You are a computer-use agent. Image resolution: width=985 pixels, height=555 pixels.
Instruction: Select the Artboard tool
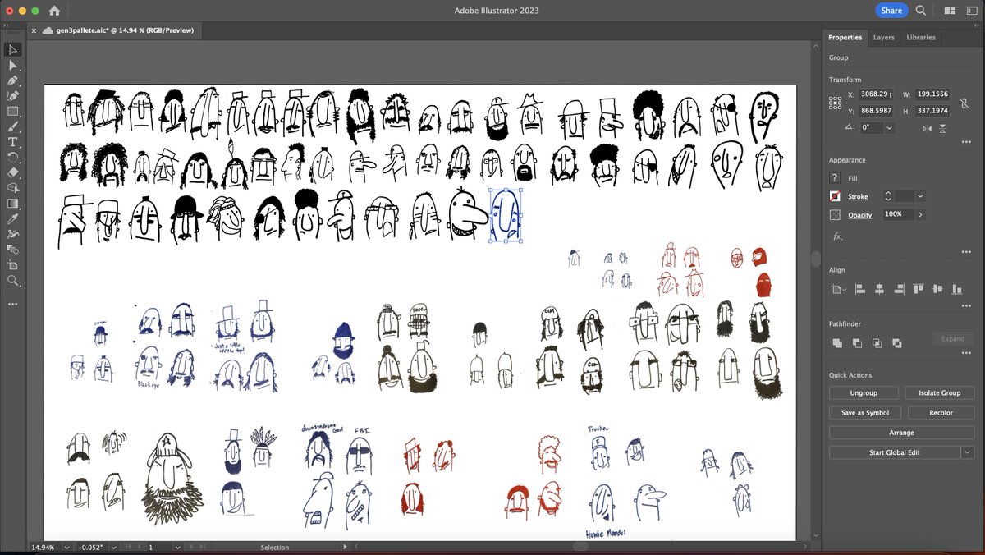(13, 264)
